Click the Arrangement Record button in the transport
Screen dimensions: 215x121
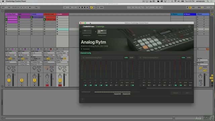click(85, 7)
